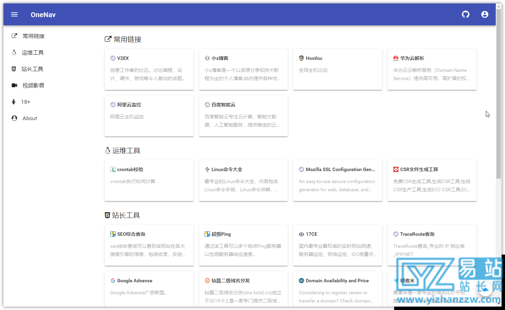Image resolution: width=505 pixels, height=310 pixels.
Task: Click the 百度智能云 globe favicon
Action: click(x=207, y=105)
